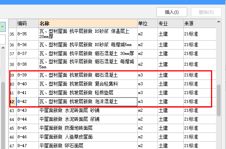Click the 插入(I) button
The width and height of the screenshot is (226, 149).
point(172,12)
